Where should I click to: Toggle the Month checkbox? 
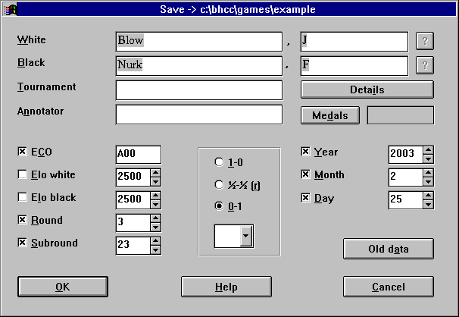[x=306, y=175]
